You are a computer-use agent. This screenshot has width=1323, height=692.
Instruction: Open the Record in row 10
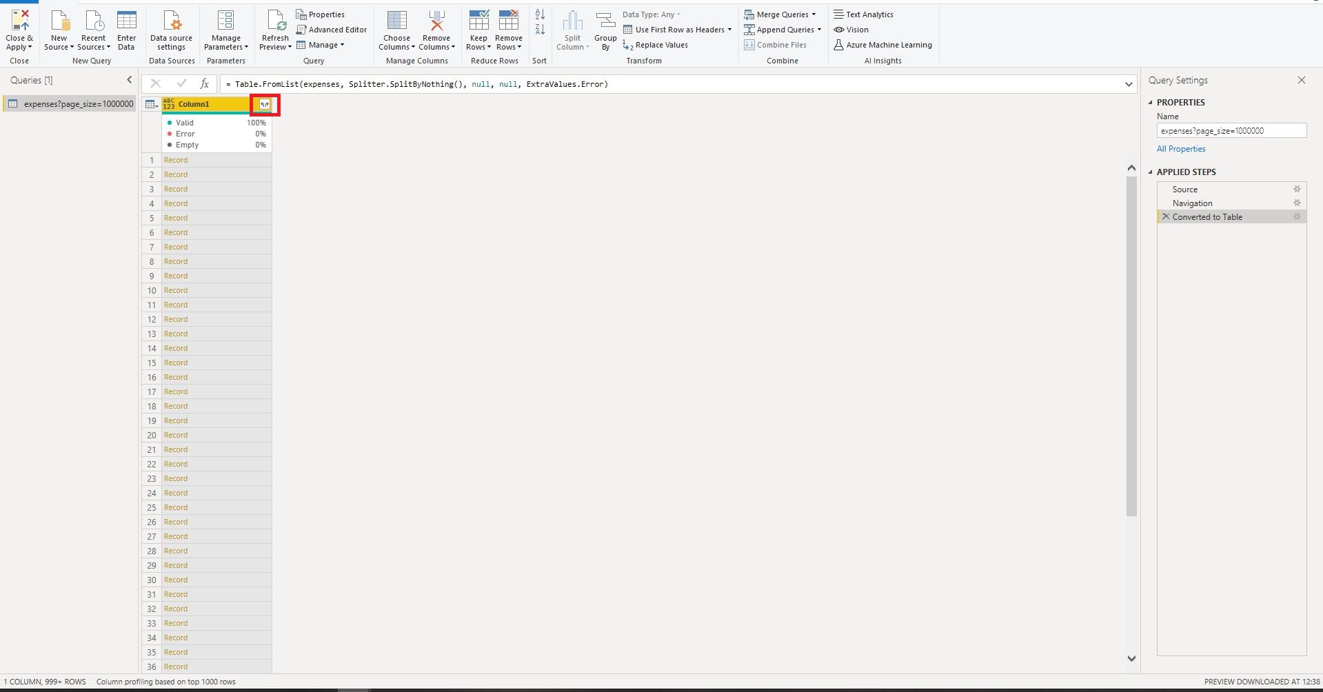pyautogui.click(x=176, y=290)
